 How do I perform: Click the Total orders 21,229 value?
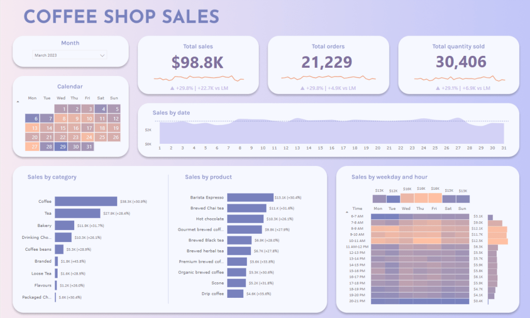click(327, 63)
